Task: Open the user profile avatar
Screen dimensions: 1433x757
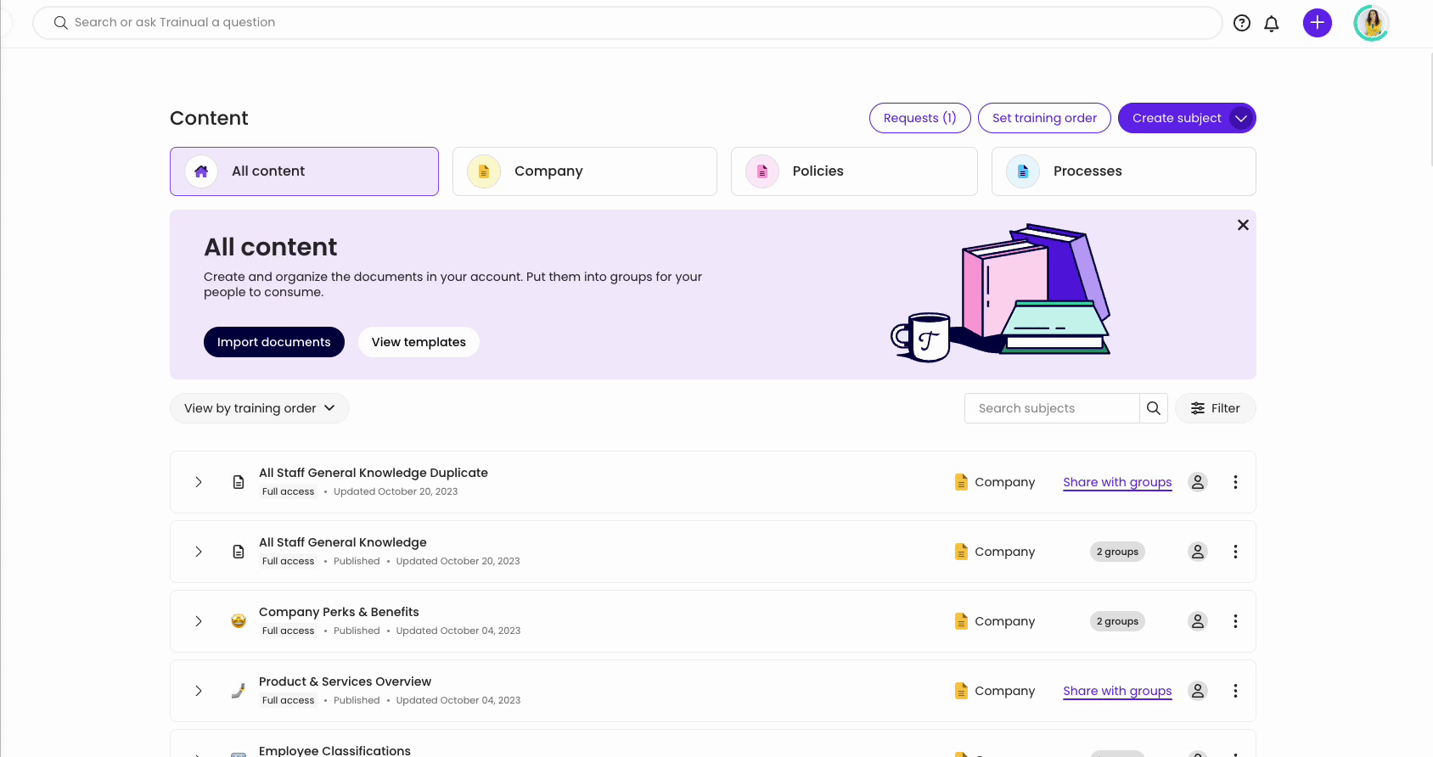Action: click(1371, 23)
